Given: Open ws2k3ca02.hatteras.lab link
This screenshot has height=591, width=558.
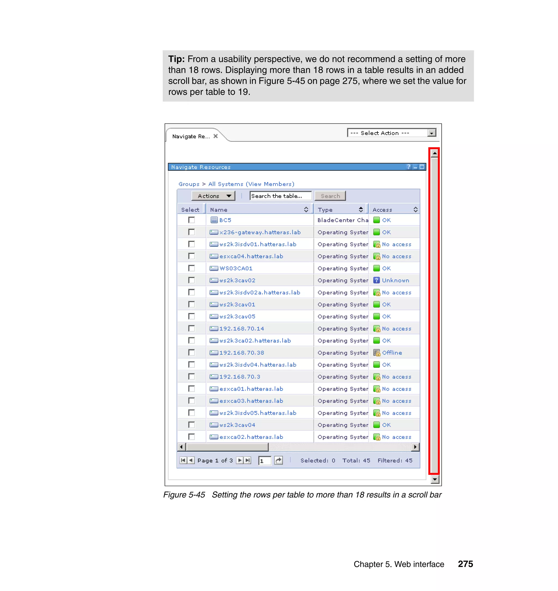Looking at the screenshot, I should (x=255, y=340).
